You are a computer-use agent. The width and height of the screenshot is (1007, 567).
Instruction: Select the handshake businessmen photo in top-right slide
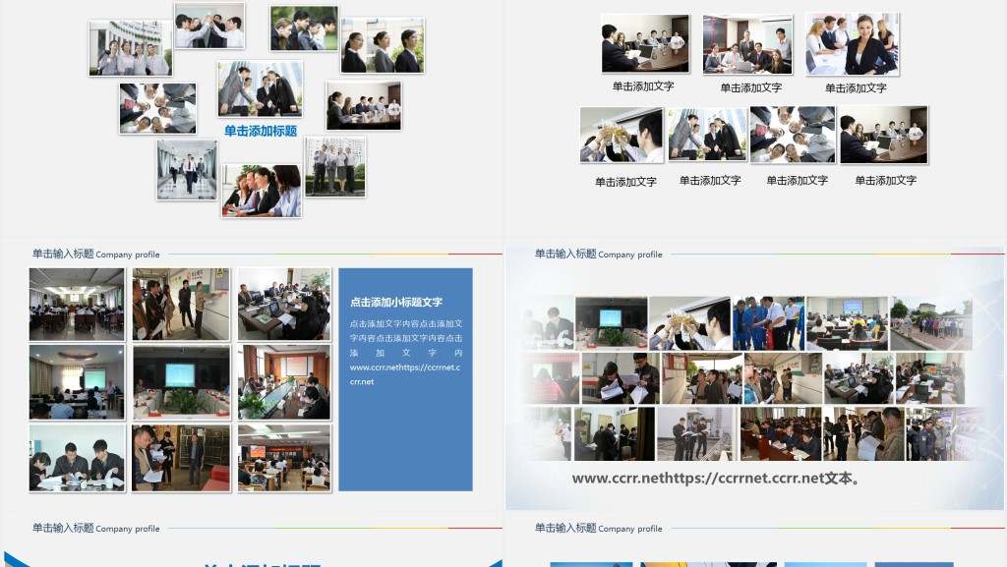(x=708, y=135)
